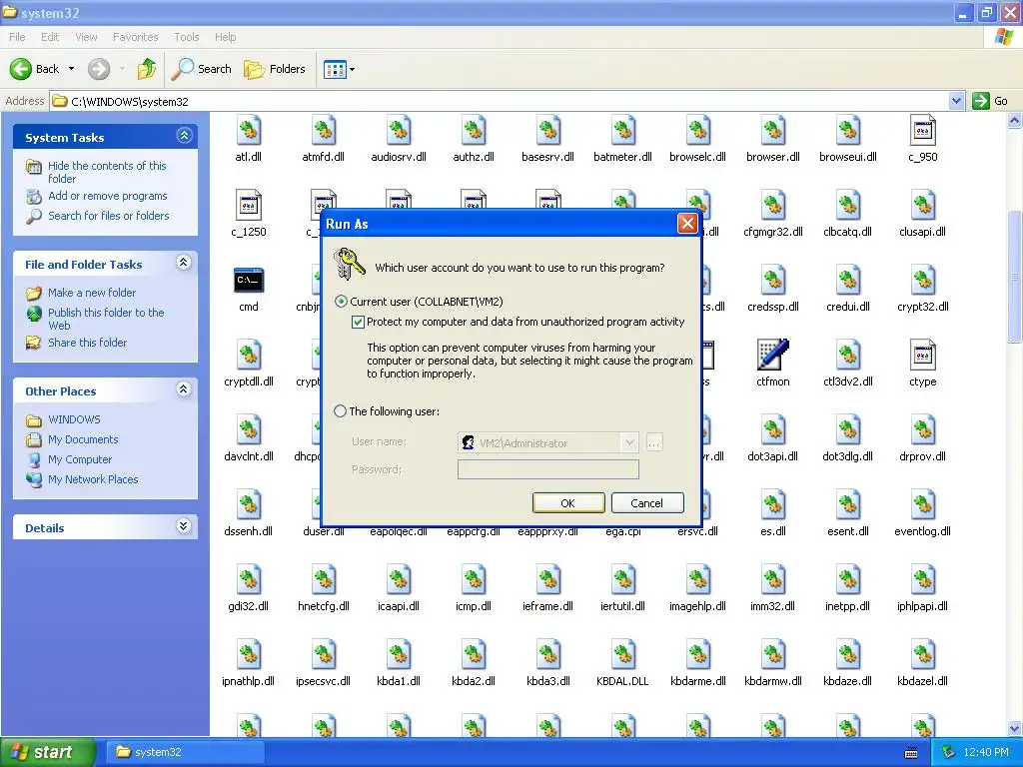Viewport: 1023px width, 767px height.
Task: Open the Help menu
Action: (x=225, y=37)
